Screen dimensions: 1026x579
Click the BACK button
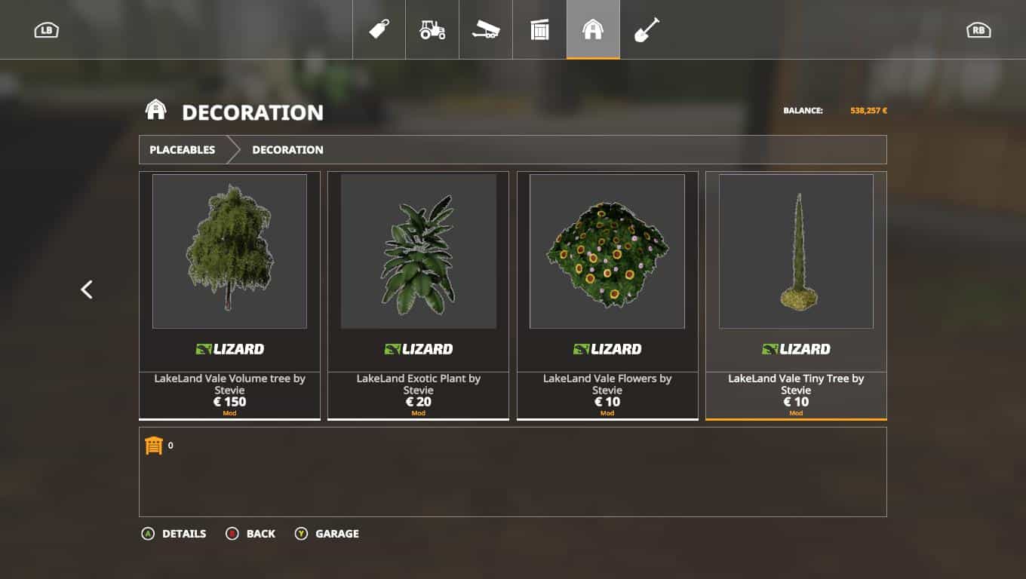pyautogui.click(x=251, y=534)
